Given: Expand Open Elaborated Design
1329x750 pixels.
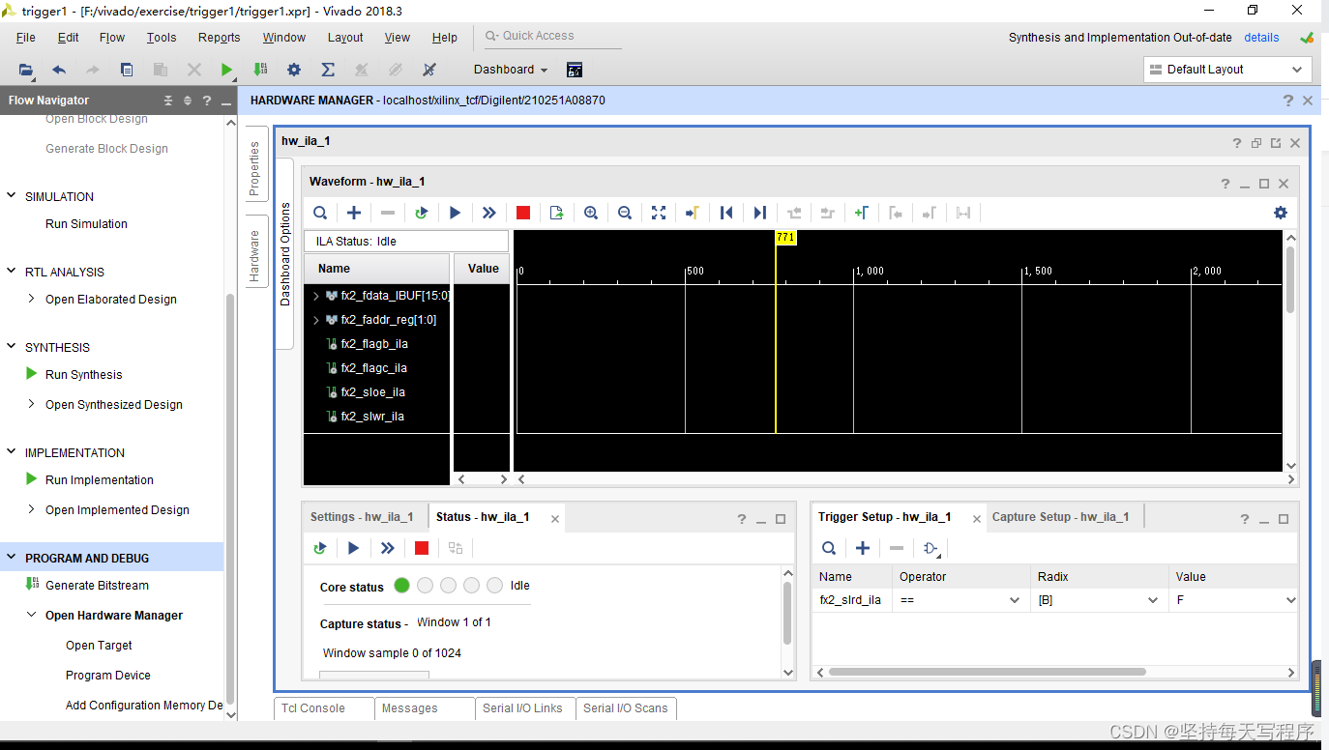Looking at the screenshot, I should 32,299.
